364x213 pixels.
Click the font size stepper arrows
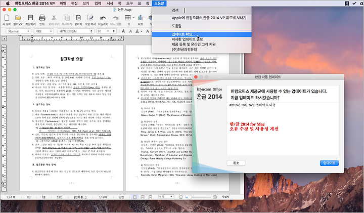tap(114, 31)
